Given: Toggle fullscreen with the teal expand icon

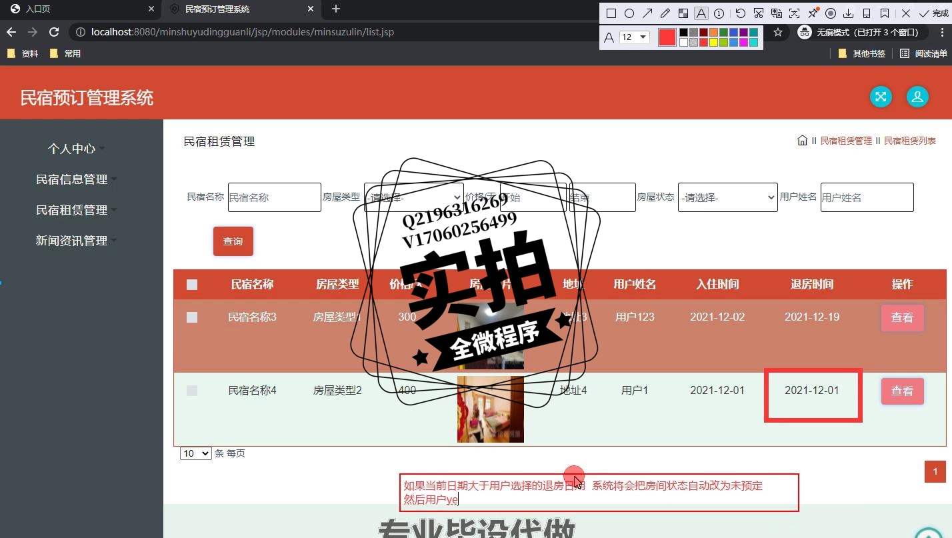Looking at the screenshot, I should click(x=881, y=97).
